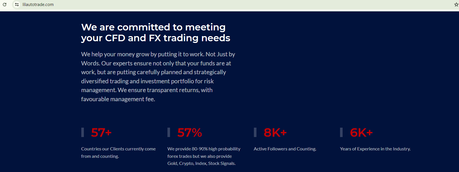The width and height of the screenshot is (459, 172).
Task: Click the grey bar left of '57+'
Action: tap(82, 132)
